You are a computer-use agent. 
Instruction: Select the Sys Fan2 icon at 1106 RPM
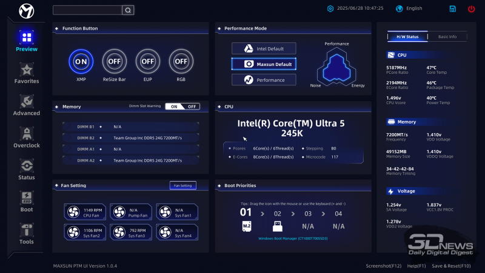tap(73, 232)
